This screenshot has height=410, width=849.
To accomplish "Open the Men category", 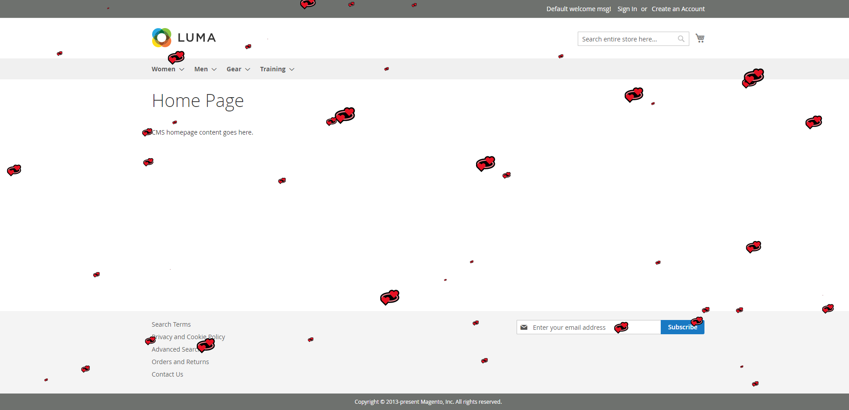I will point(201,69).
